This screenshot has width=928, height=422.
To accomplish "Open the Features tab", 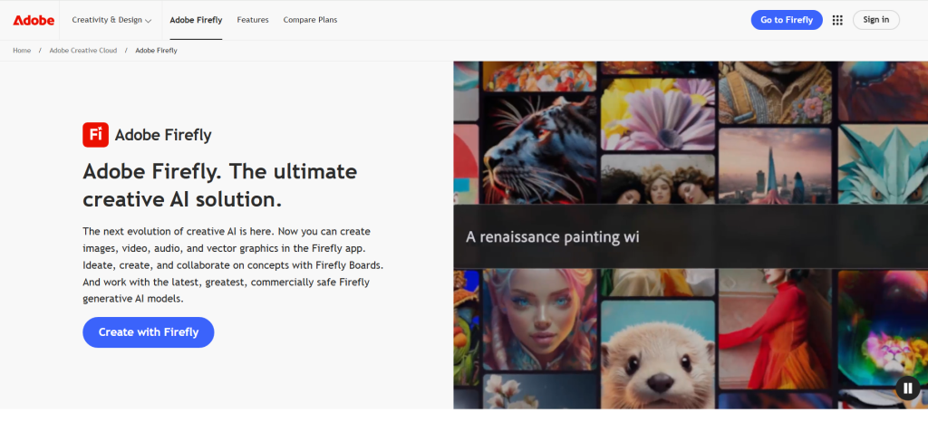I will [x=253, y=20].
